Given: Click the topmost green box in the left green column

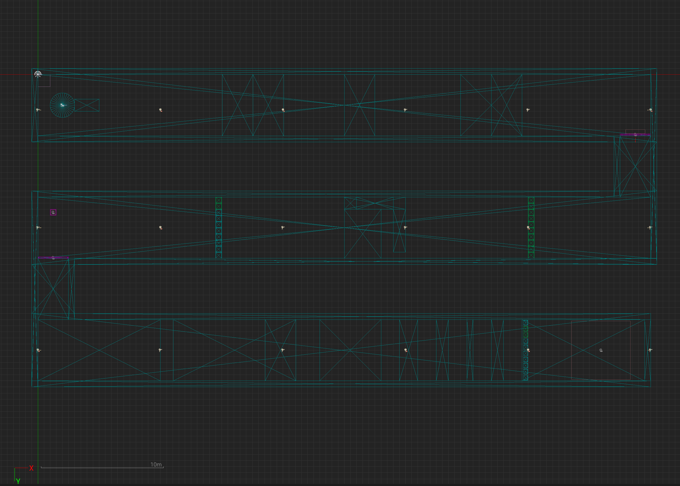Looking at the screenshot, I should tap(218, 200).
